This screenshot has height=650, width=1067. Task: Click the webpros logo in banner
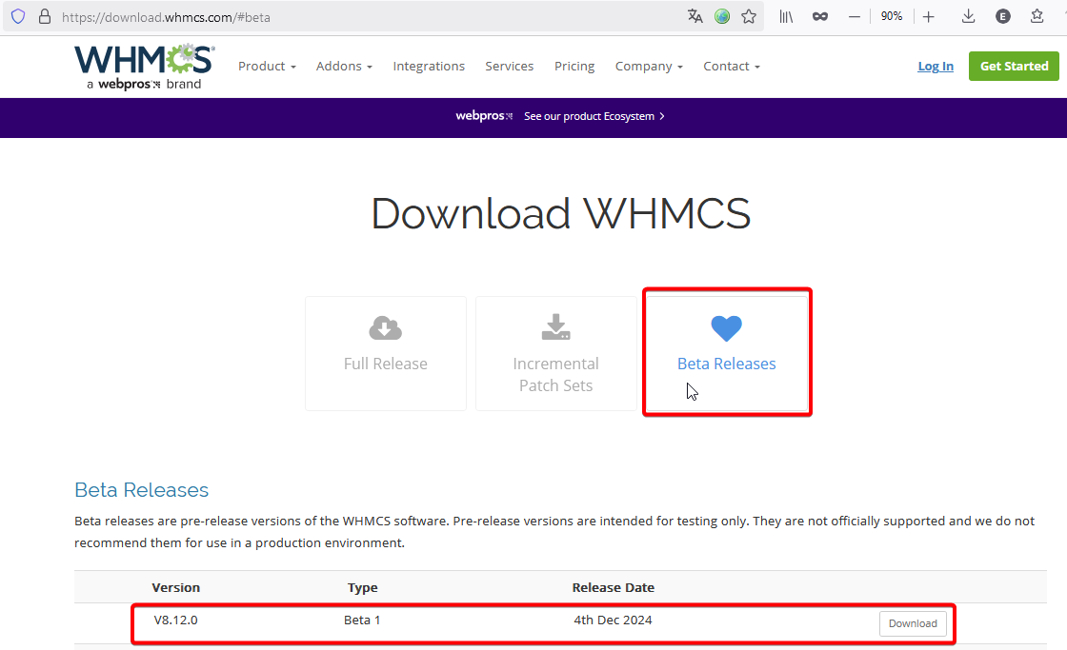[x=484, y=115]
